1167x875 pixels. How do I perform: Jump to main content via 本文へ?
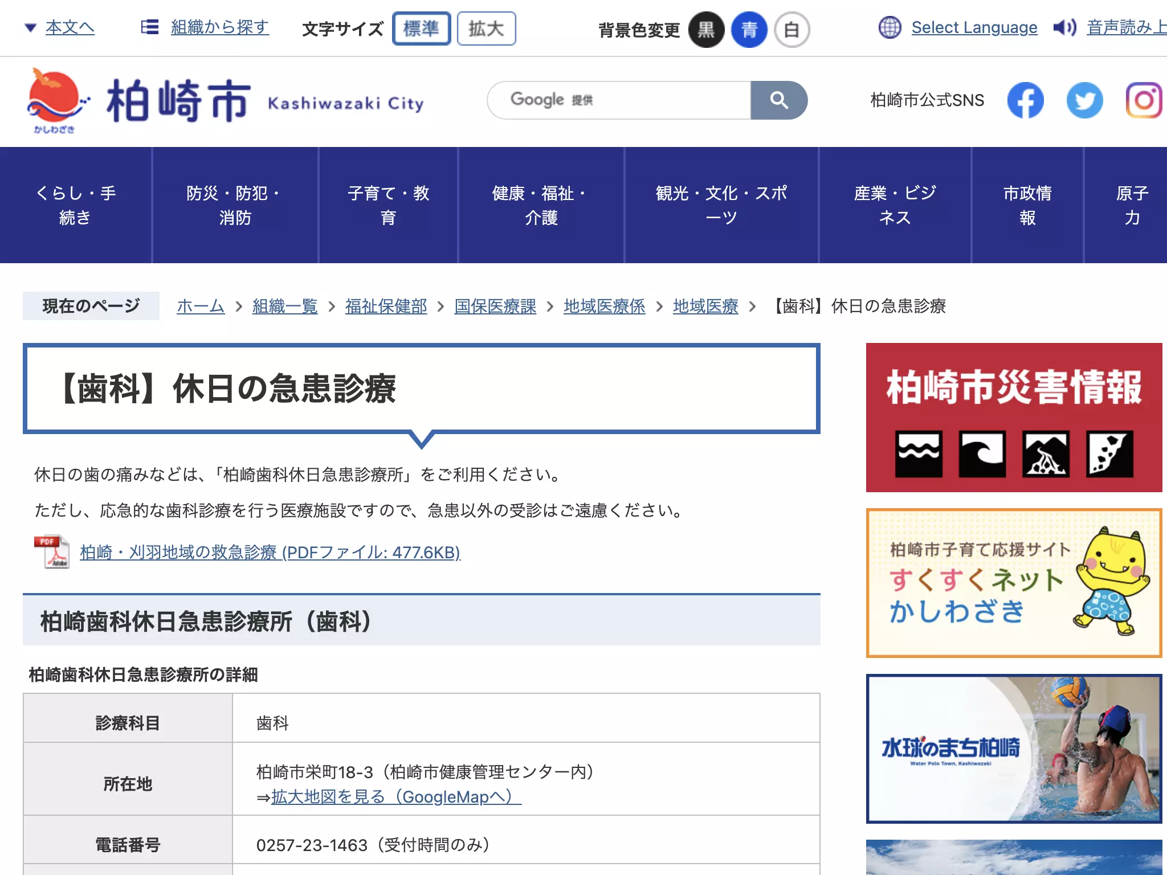coord(70,27)
